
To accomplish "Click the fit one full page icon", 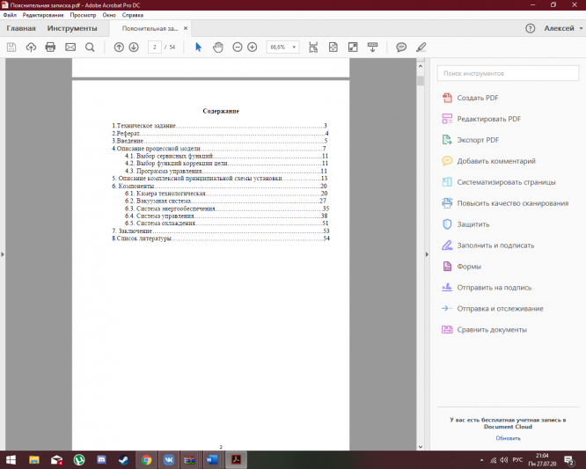I will 333,48.
